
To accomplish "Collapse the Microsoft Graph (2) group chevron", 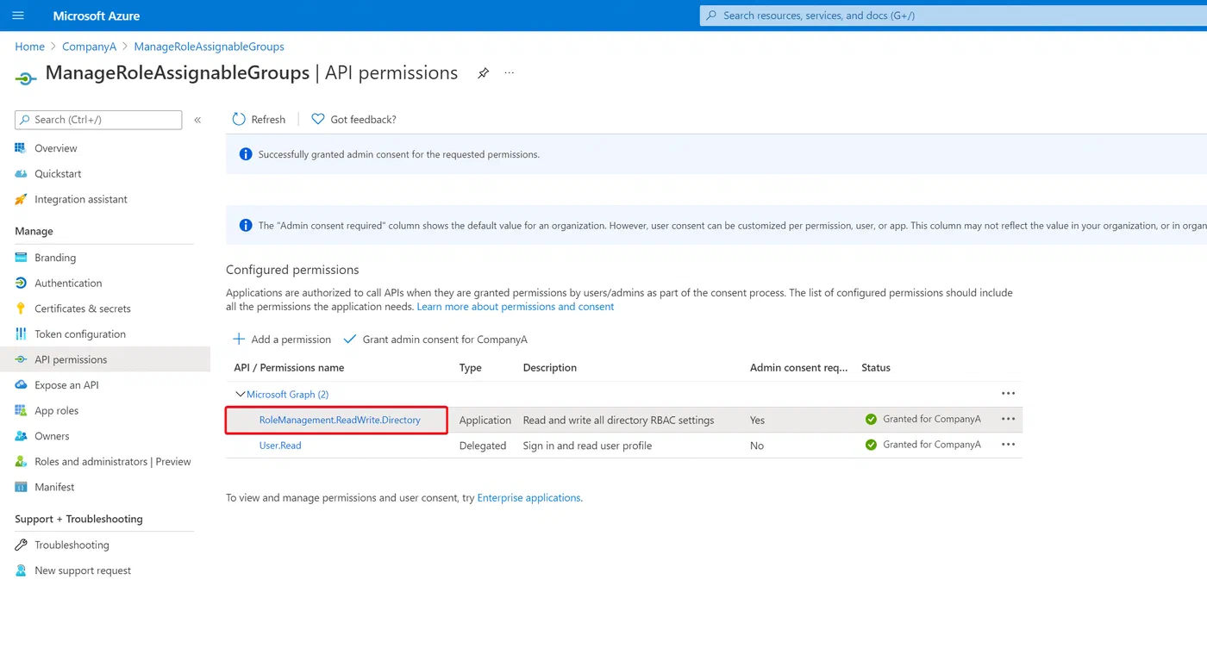I will coord(240,394).
